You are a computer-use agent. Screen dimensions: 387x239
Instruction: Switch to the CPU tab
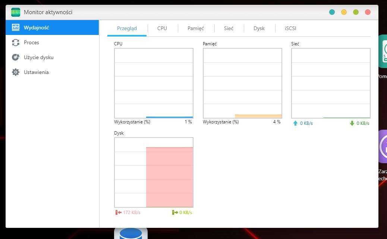[162, 28]
